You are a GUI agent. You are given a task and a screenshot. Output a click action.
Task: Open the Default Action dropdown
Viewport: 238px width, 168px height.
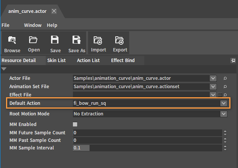223,103
